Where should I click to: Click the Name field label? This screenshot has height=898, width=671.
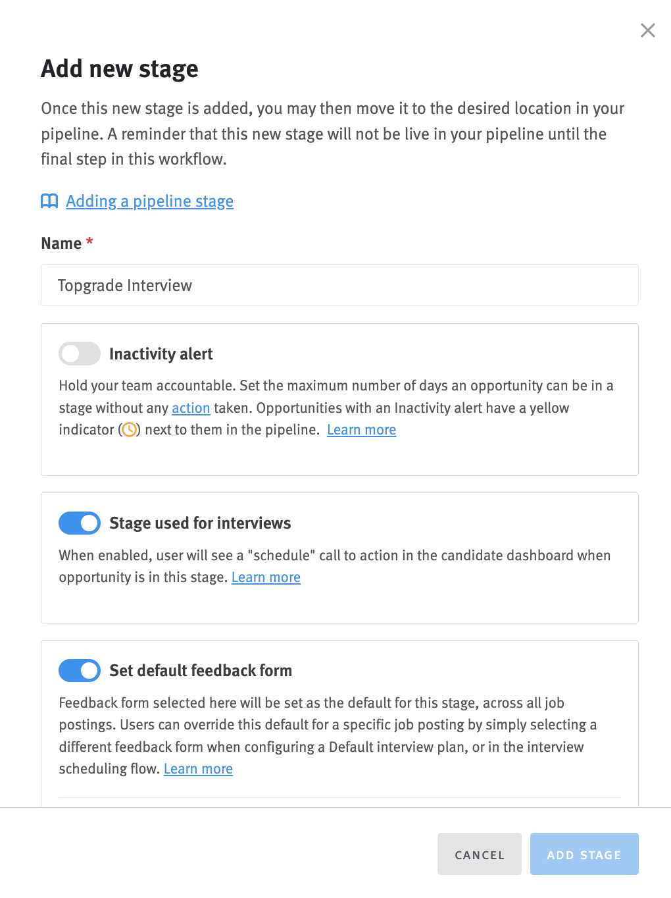coord(61,244)
